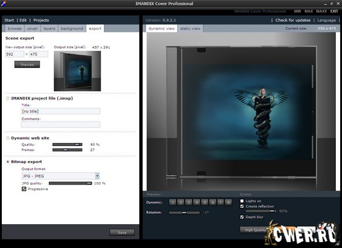Open the Language menu
This screenshot has height=248, width=342.
tap(327, 20)
